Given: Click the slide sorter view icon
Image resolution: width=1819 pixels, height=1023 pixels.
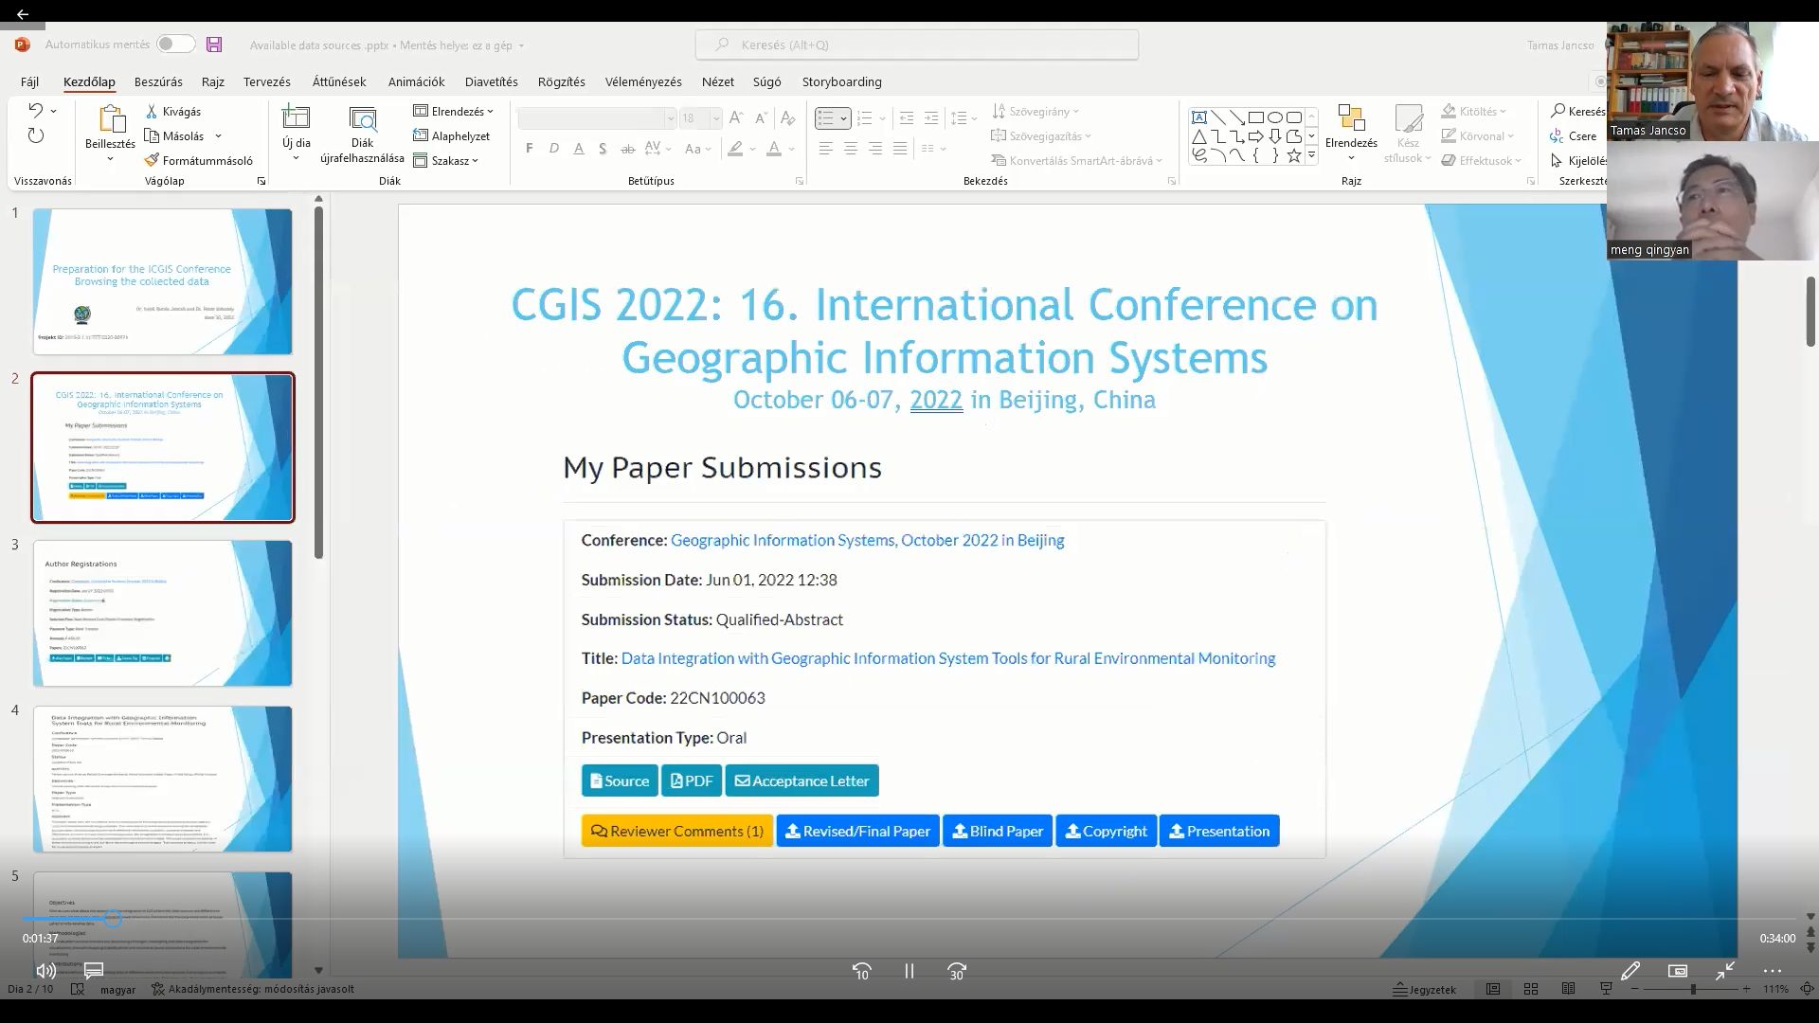Looking at the screenshot, I should (x=1531, y=989).
